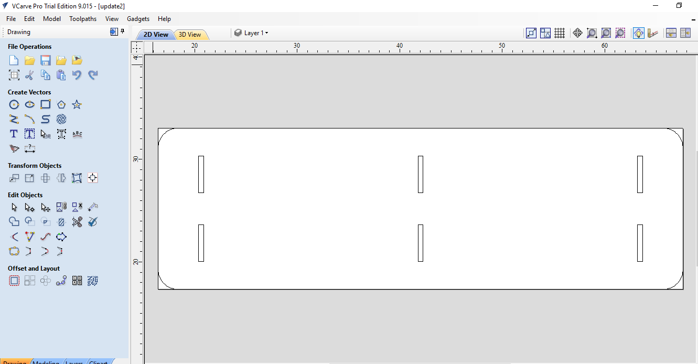Image resolution: width=698 pixels, height=364 pixels.
Task: Open the Plate Production tool
Action: (93, 281)
